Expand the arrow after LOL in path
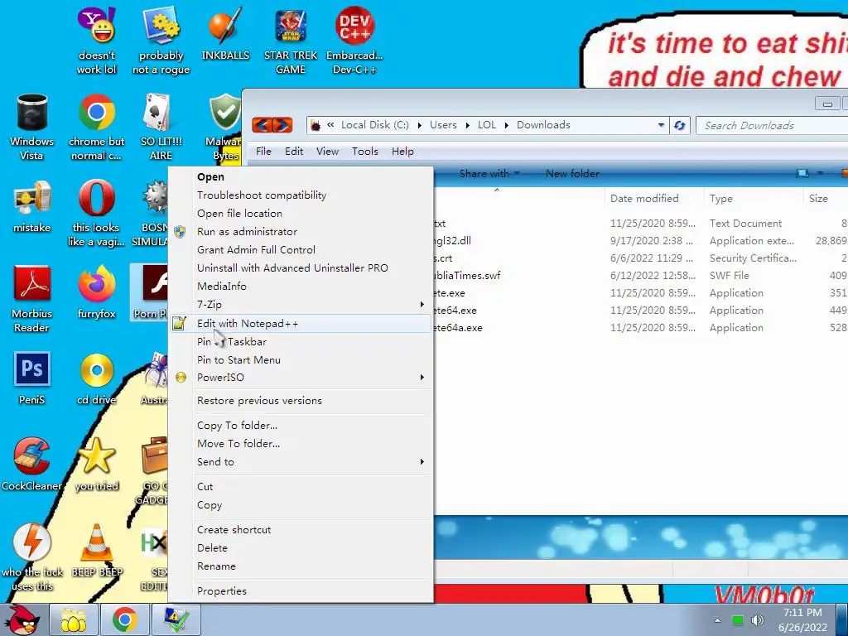This screenshot has width=848, height=636. (x=506, y=126)
